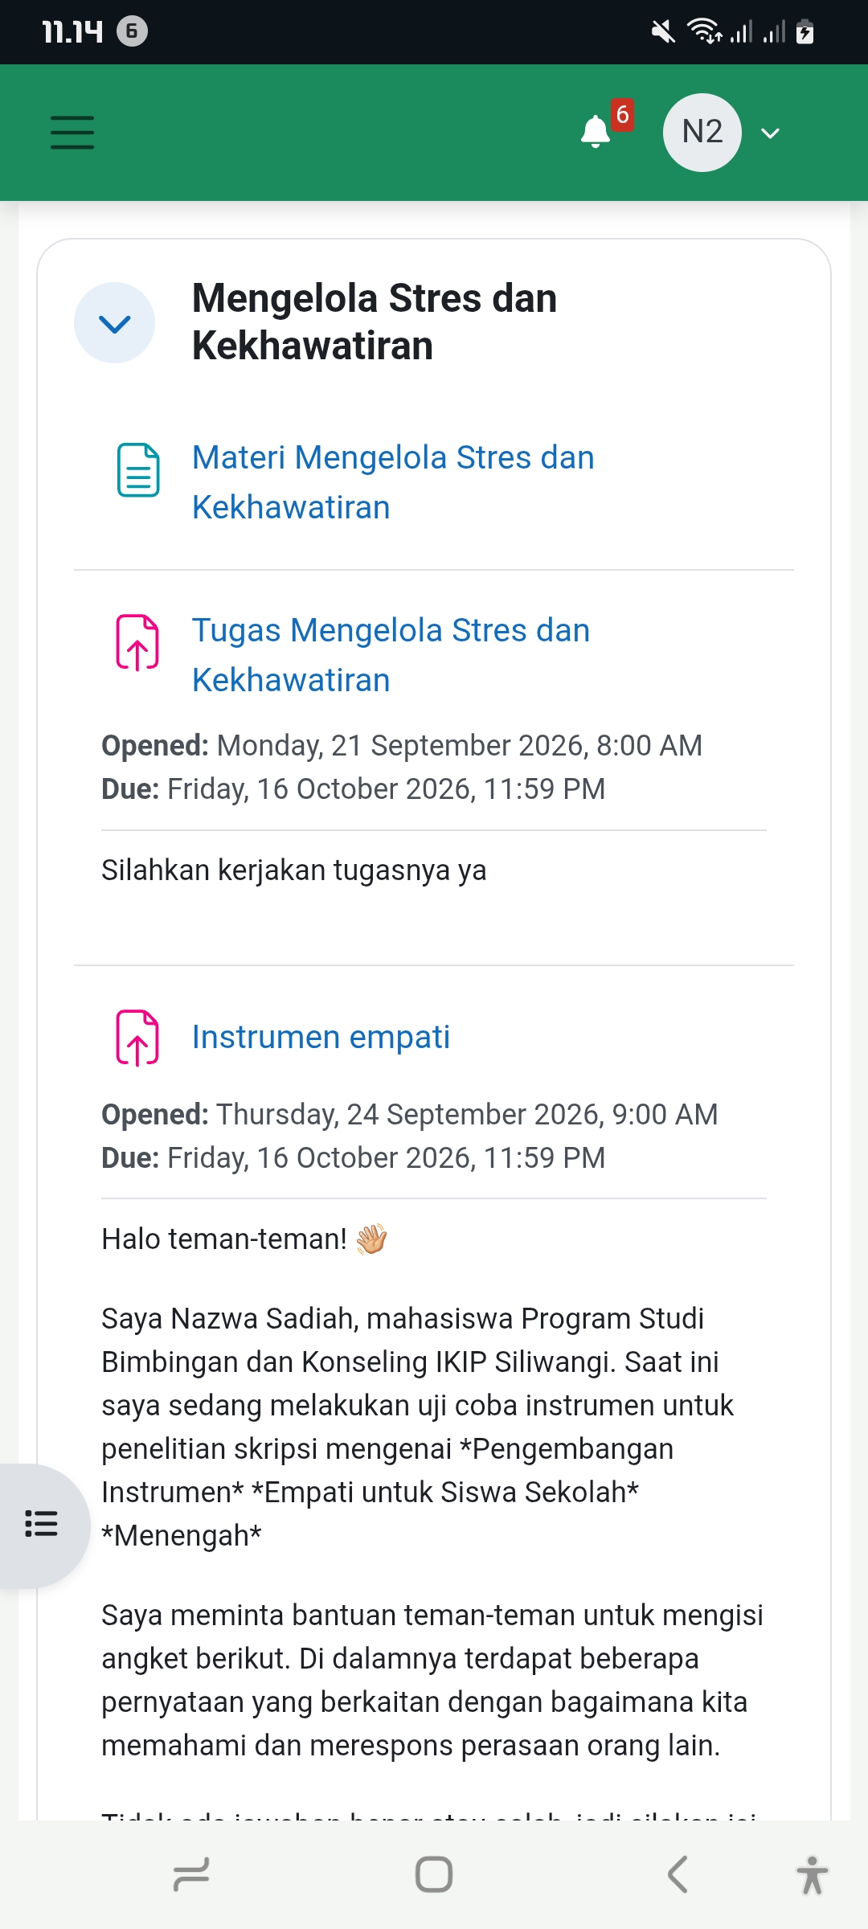Viewport: 868px width, 1929px height.
Task: Open the hamburger navigation menu
Action: (x=72, y=133)
